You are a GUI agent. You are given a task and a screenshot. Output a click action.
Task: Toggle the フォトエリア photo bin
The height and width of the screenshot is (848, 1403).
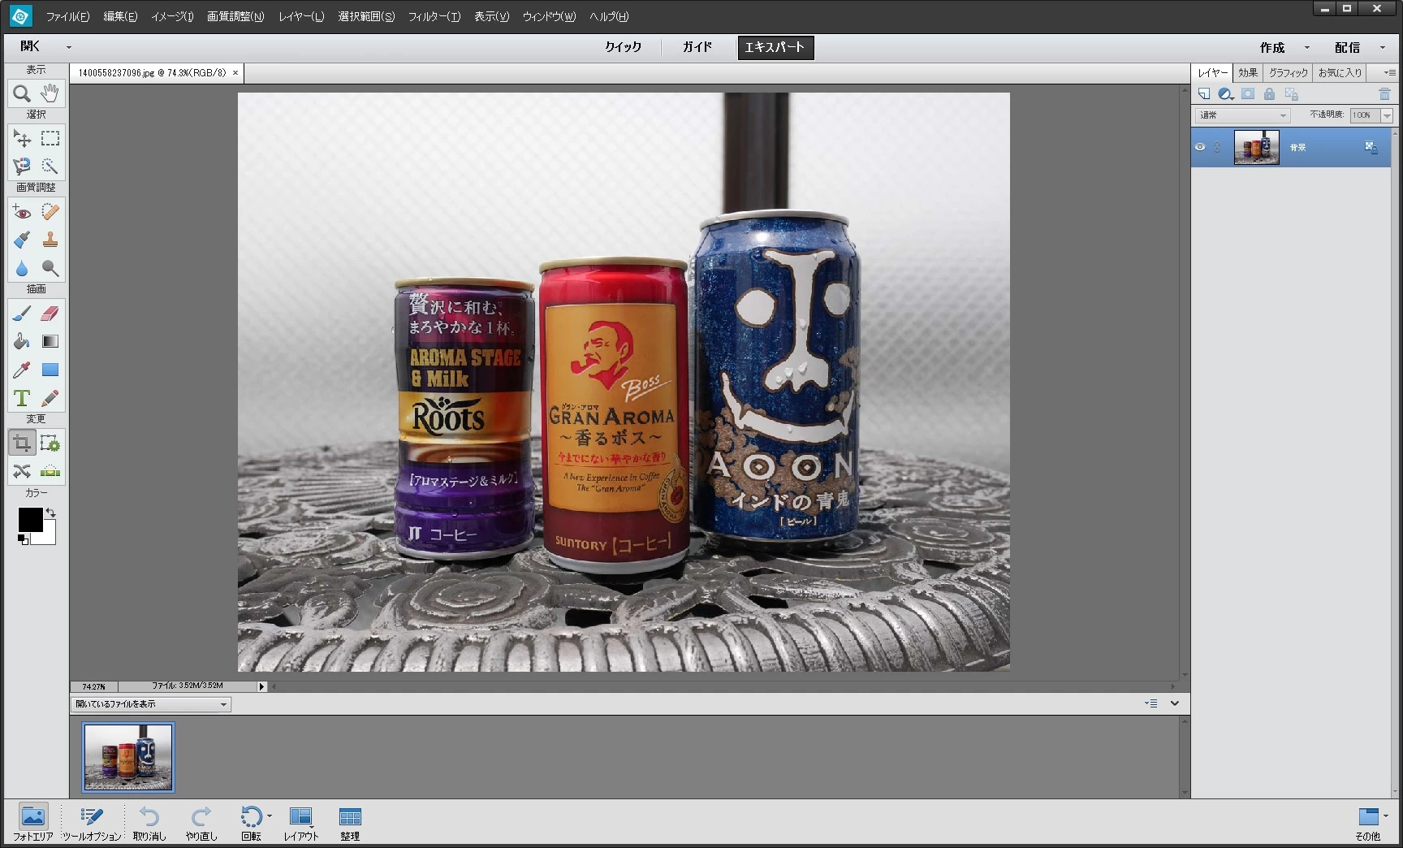(32, 823)
